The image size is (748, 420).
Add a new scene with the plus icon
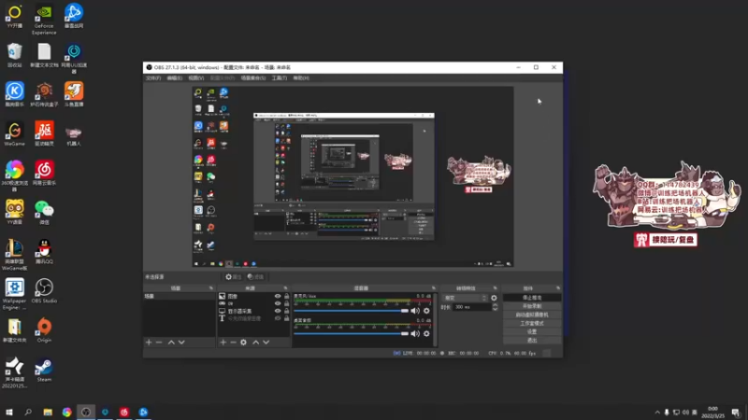point(149,343)
